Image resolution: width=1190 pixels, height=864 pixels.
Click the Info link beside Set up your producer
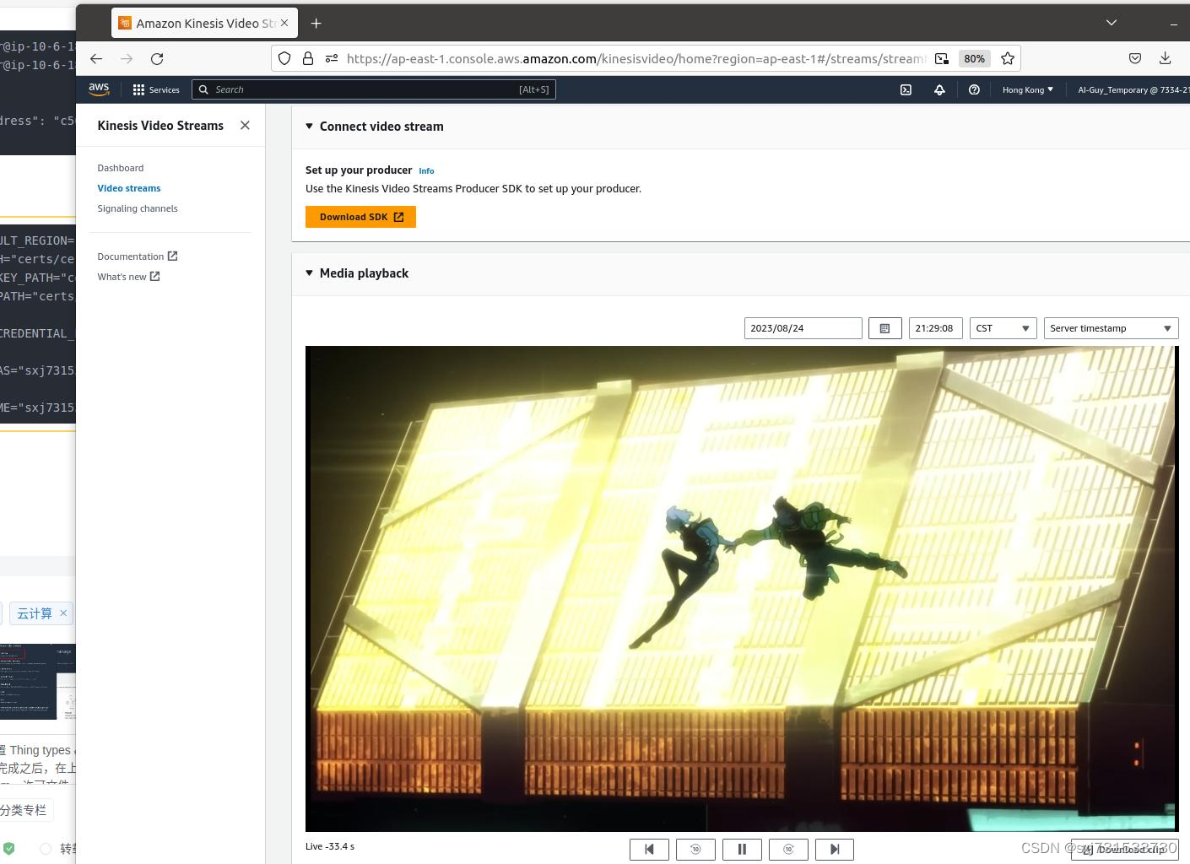426,170
